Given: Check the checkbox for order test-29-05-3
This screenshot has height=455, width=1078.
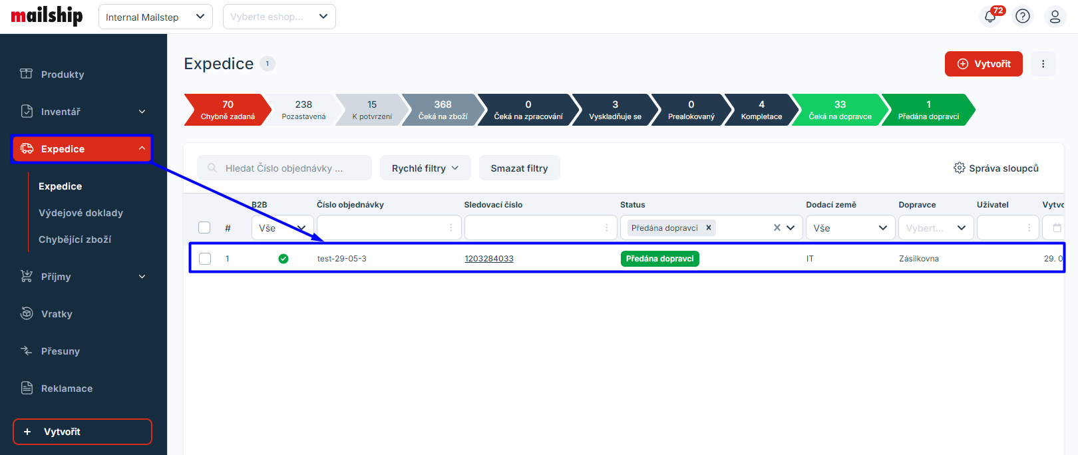Looking at the screenshot, I should pyautogui.click(x=205, y=259).
